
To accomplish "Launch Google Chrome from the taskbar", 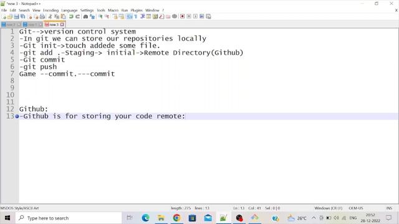I will 176,218.
